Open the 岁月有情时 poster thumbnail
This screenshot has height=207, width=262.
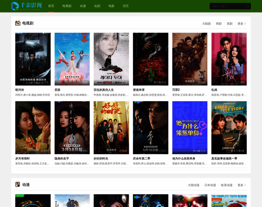pyautogui.click(x=33, y=128)
